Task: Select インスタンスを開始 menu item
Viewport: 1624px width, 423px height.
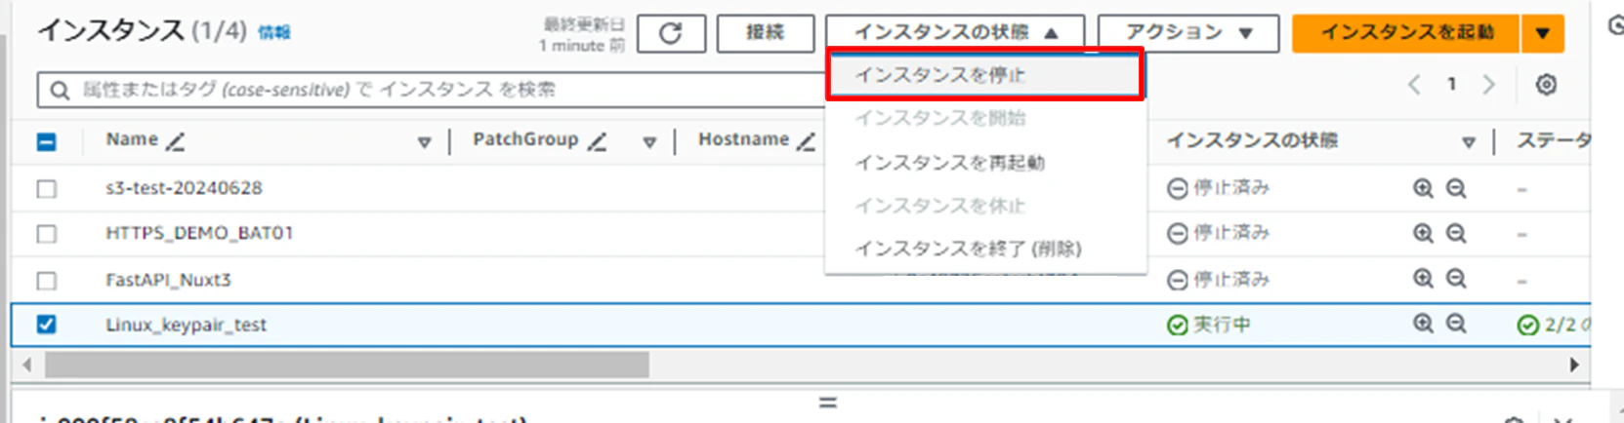Action: pos(984,118)
